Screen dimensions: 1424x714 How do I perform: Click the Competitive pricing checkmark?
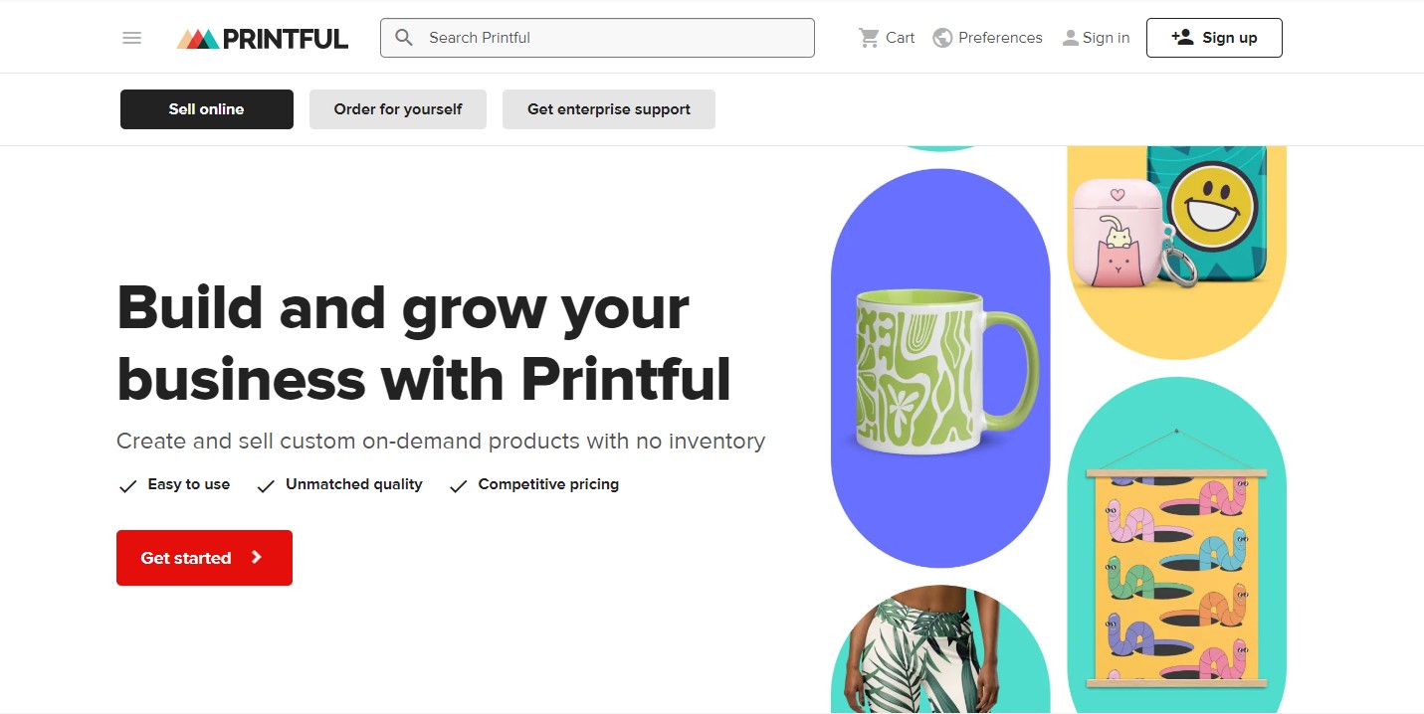(458, 486)
